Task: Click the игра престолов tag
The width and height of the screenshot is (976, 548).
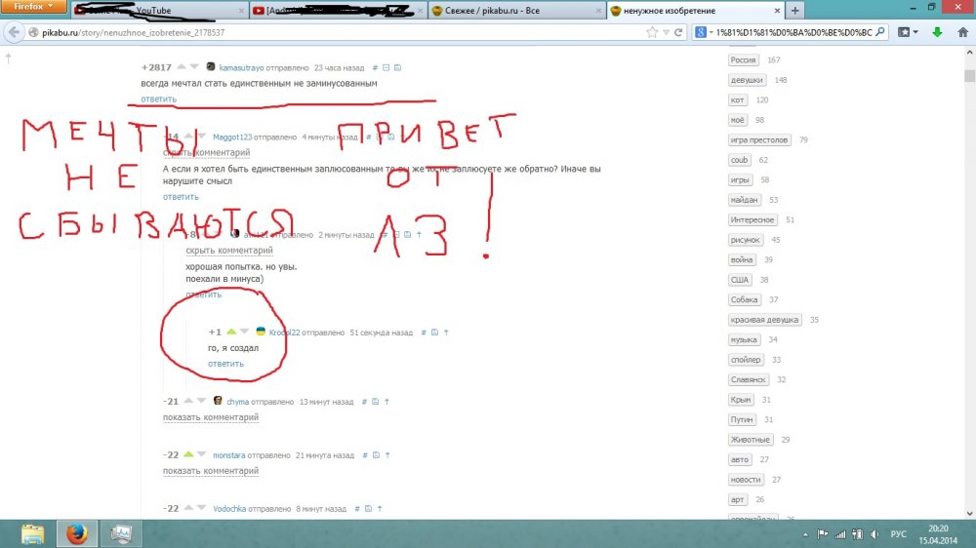Action: [x=761, y=140]
